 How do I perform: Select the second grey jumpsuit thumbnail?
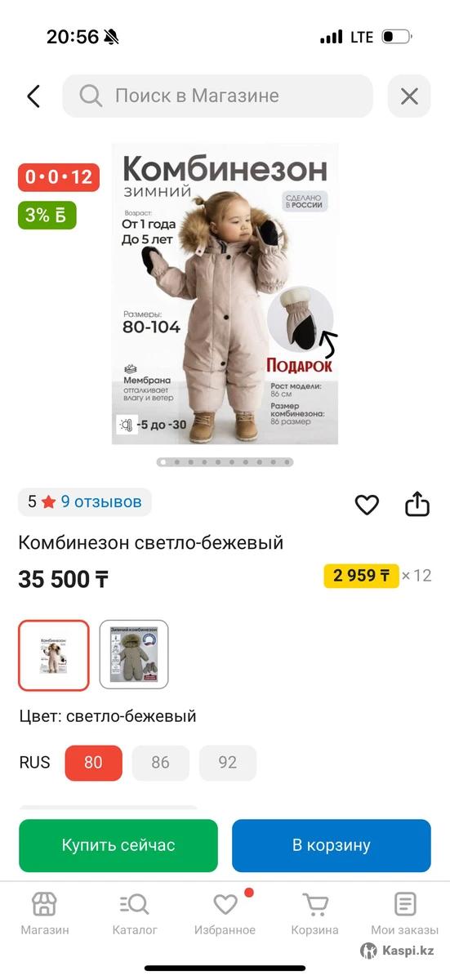point(134,655)
